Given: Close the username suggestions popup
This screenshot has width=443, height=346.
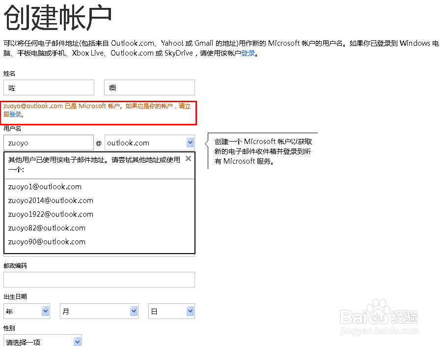Looking at the screenshot, I should (188, 159).
